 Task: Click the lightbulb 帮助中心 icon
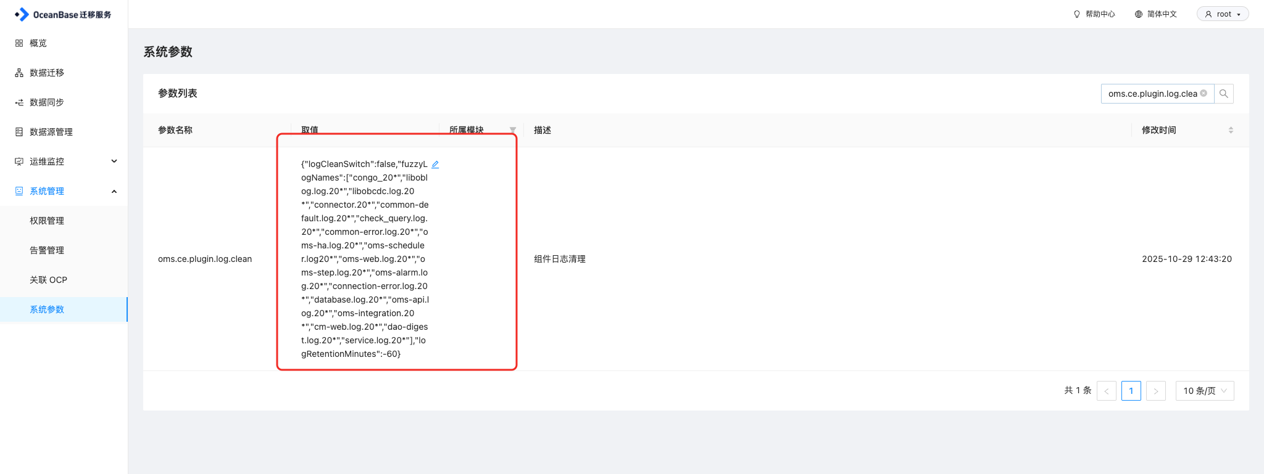click(x=1077, y=14)
